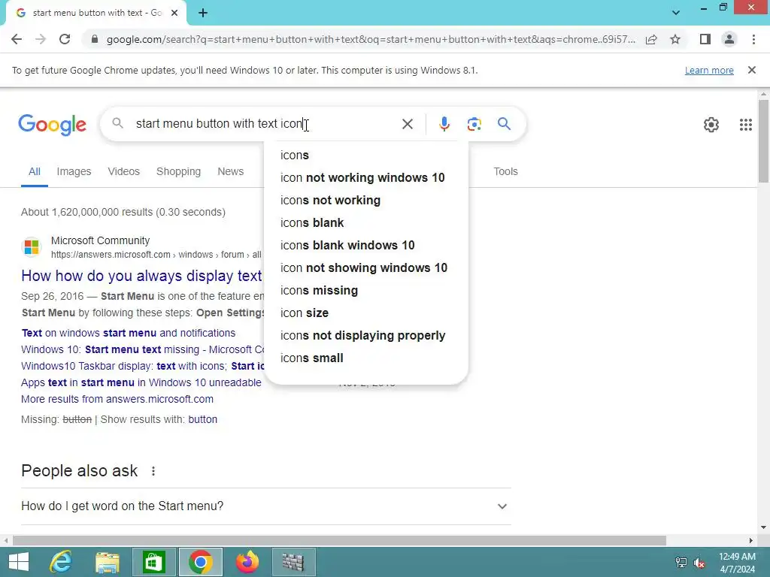Choose suggestion "icons missing"
This screenshot has height=577, width=770.
point(366,291)
